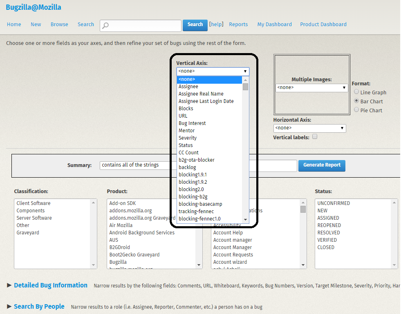Choose Severity in the Vertical Axis list
This screenshot has width=401, height=314.
209,138
